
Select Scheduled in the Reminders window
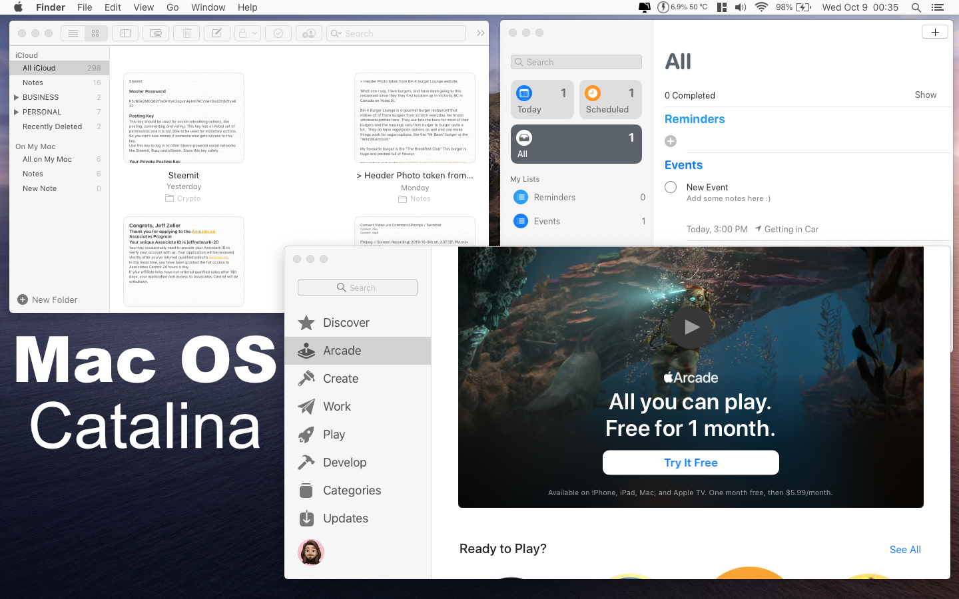coord(610,99)
